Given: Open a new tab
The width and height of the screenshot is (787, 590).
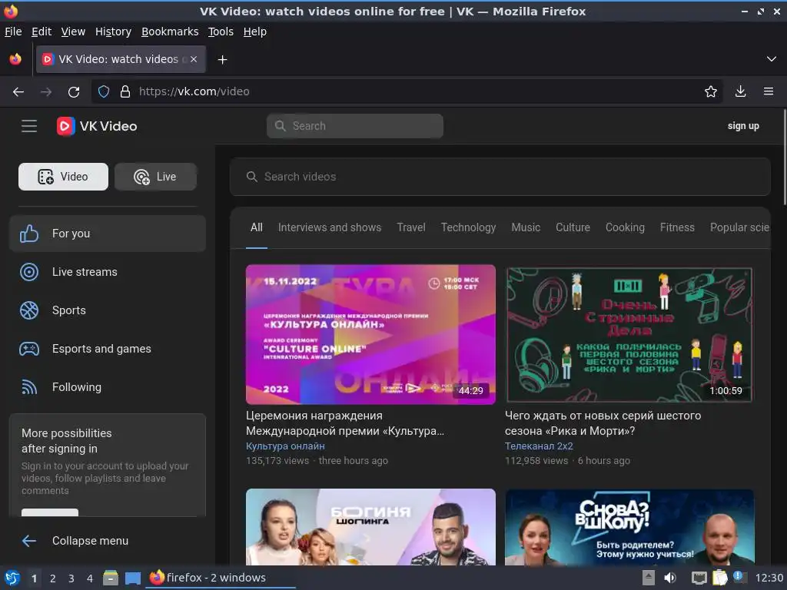Looking at the screenshot, I should (x=222, y=60).
